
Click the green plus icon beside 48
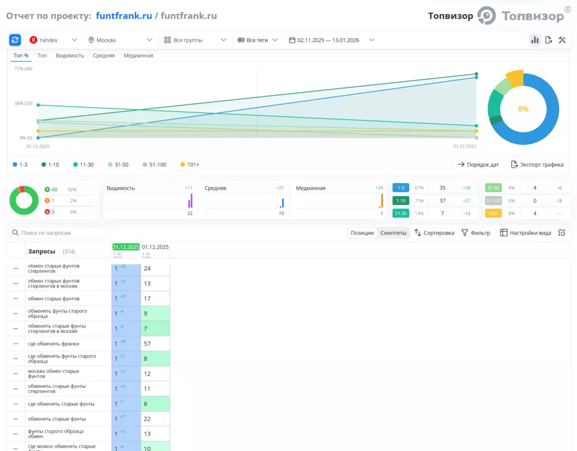pos(47,189)
